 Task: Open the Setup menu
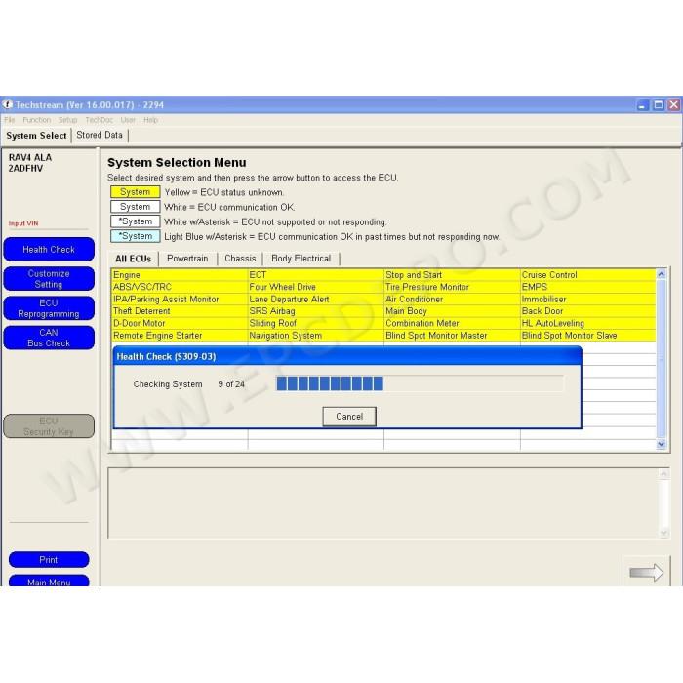pyautogui.click(x=67, y=120)
